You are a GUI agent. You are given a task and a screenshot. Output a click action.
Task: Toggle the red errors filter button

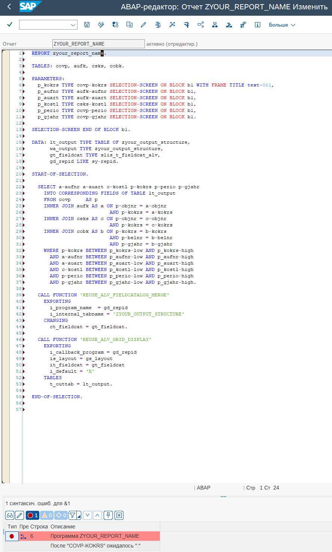coord(33,515)
